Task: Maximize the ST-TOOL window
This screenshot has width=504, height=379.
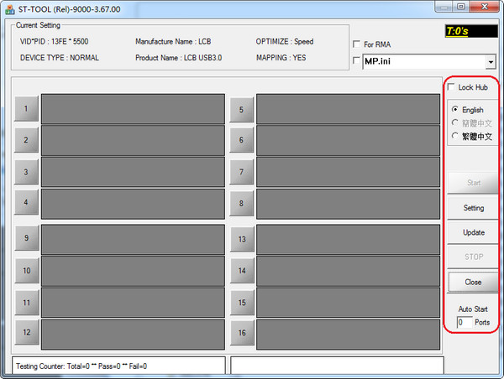Action: tap(461, 7)
